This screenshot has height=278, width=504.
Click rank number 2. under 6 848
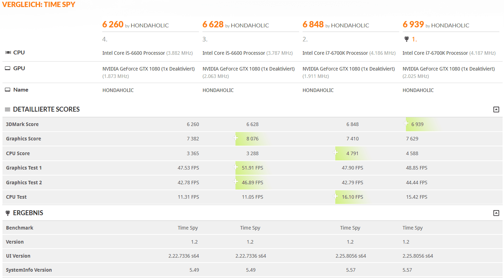click(x=305, y=39)
